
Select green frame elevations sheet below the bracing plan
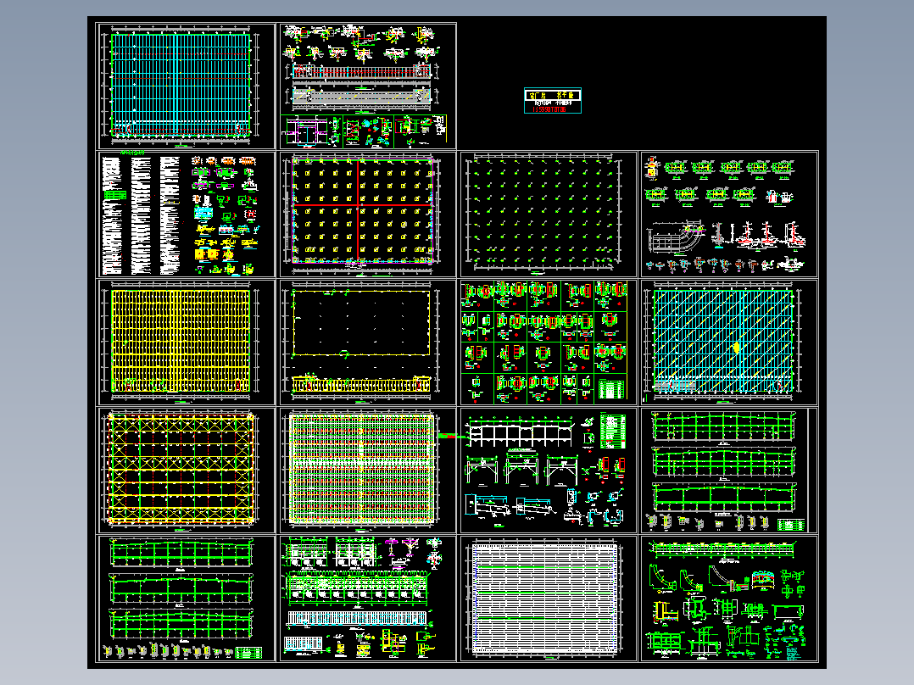[x=186, y=599]
